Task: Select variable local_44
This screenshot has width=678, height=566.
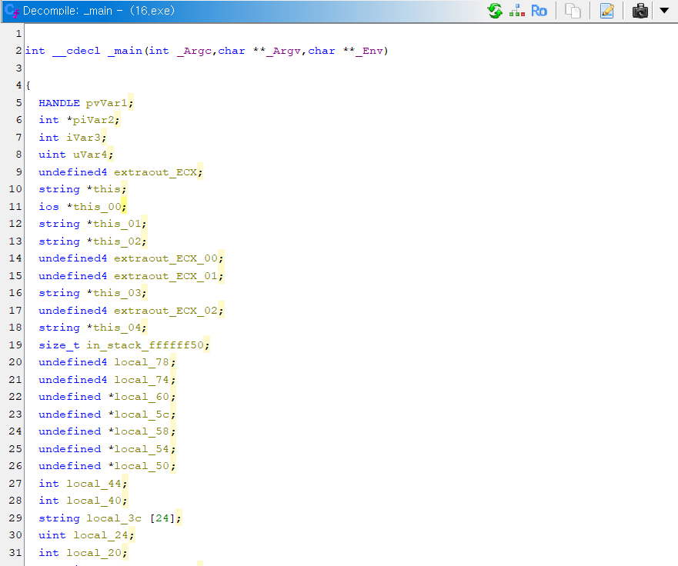Action: click(x=94, y=484)
